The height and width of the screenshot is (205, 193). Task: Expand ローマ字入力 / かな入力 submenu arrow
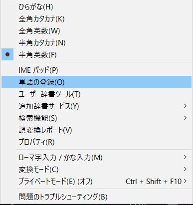(x=185, y=157)
